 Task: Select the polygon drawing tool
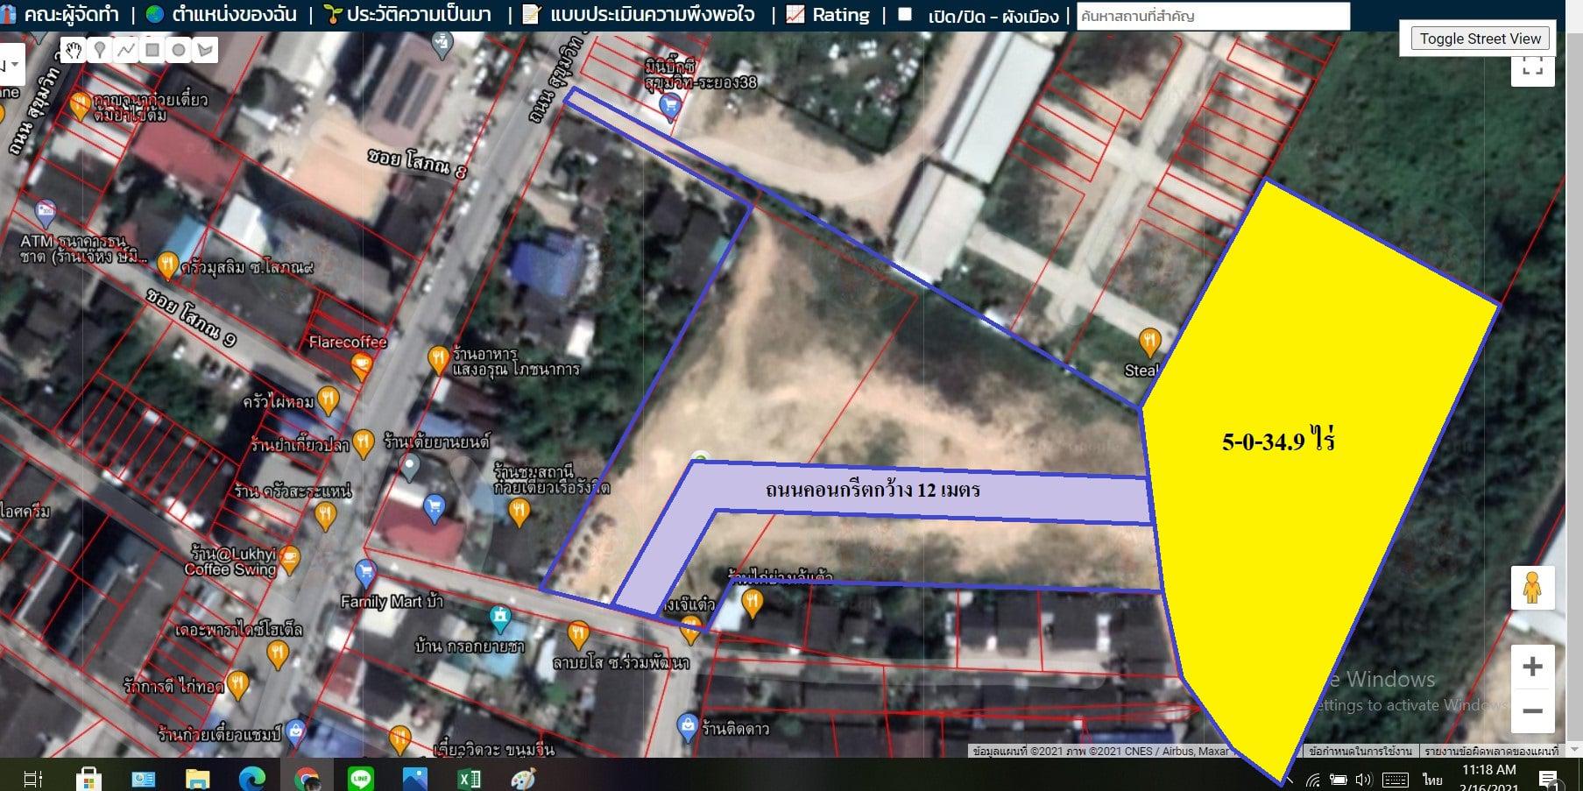click(205, 50)
